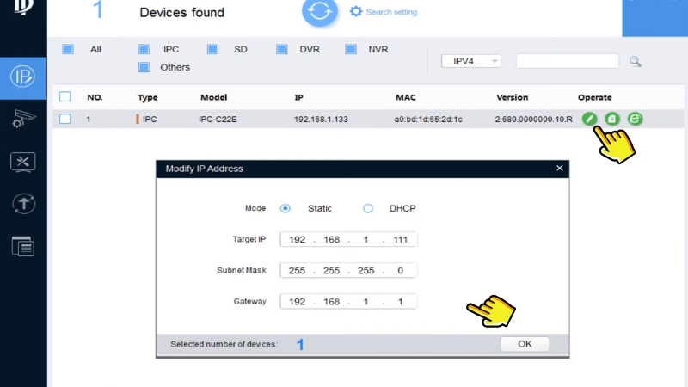688x387 pixels.
Task: Click the last octet of Target IP
Action: pos(398,238)
